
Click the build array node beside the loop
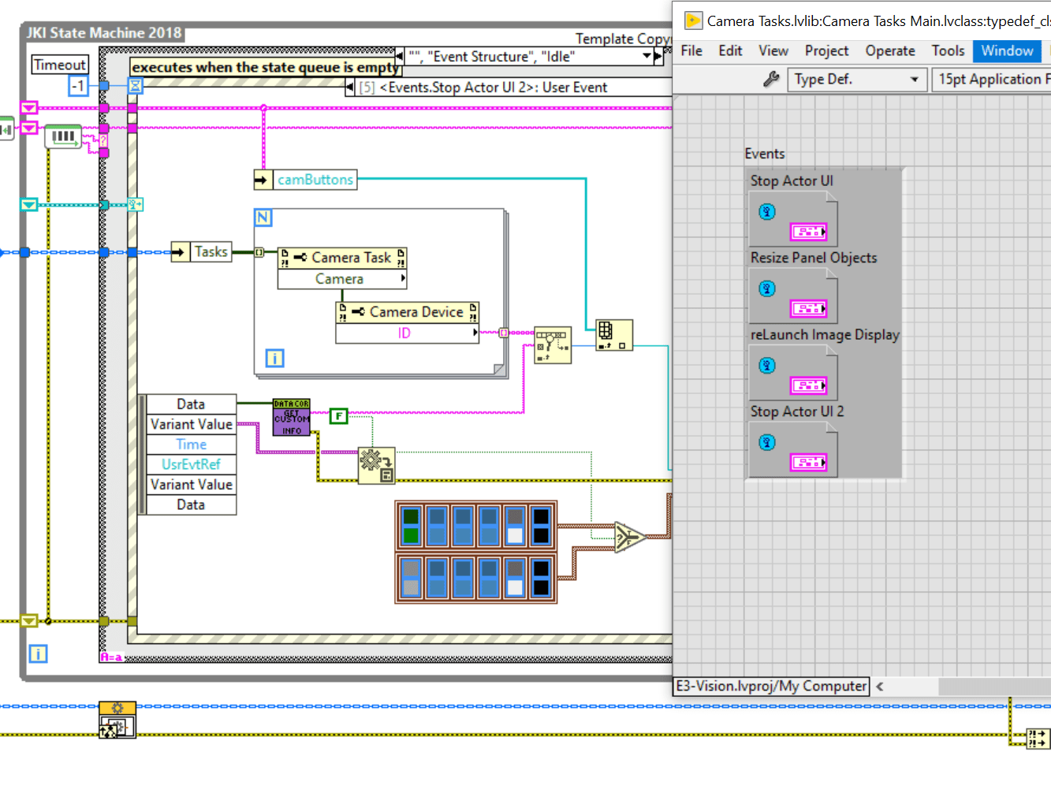pos(614,335)
